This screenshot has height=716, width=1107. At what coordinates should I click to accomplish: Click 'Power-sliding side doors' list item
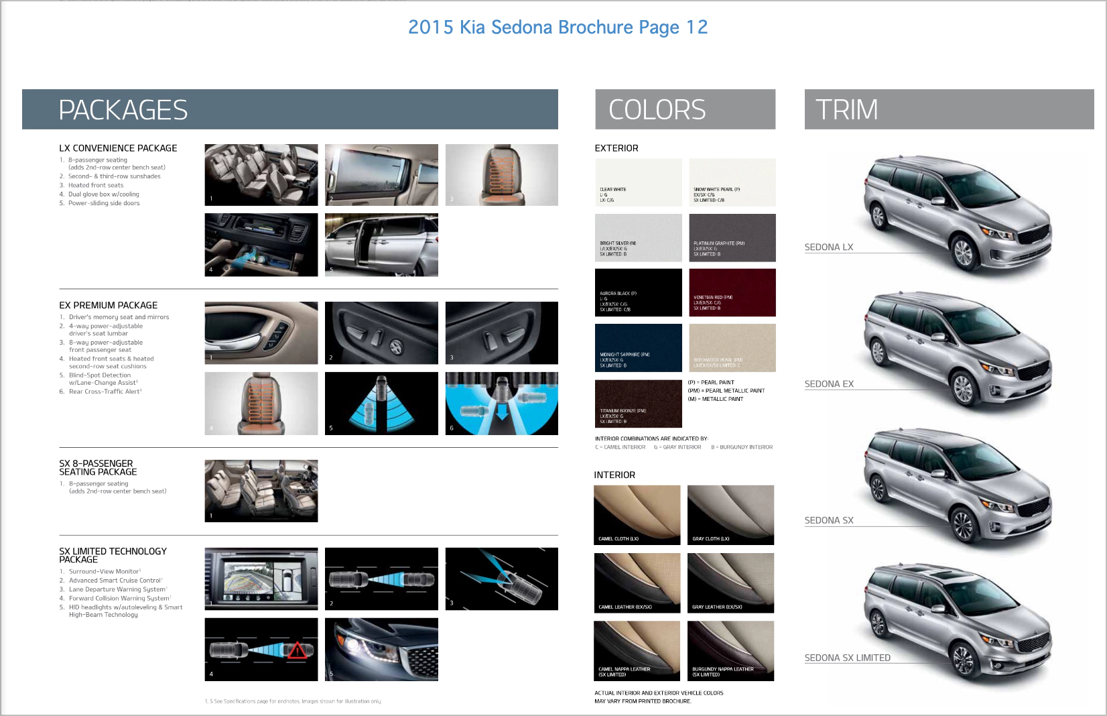coord(104,203)
